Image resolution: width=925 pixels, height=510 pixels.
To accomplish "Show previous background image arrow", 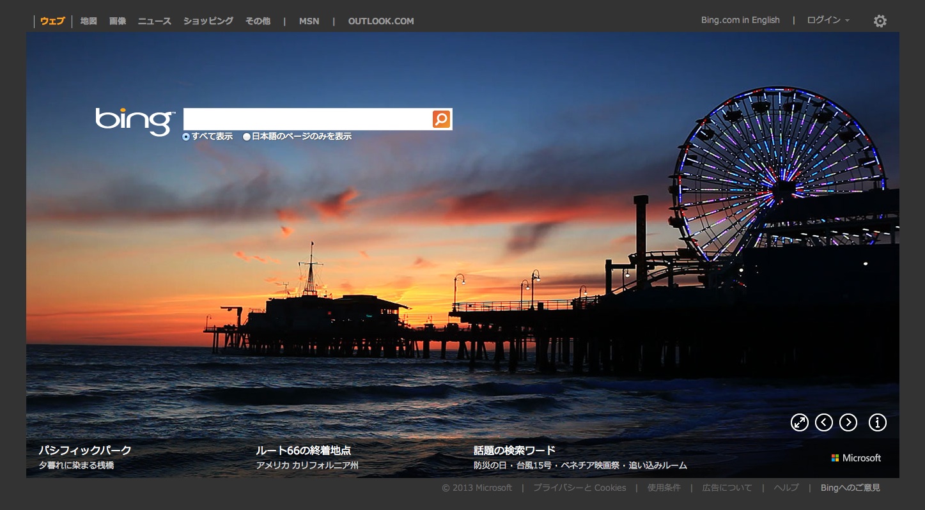I will 824,422.
